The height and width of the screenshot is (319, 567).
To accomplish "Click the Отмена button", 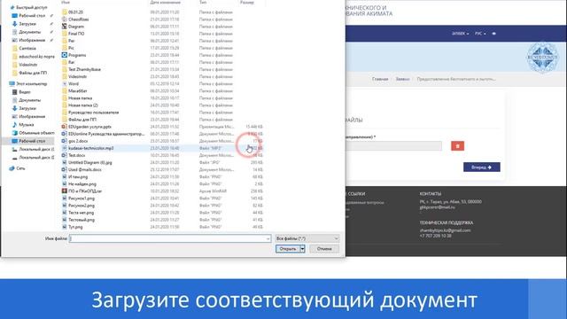I will point(324,249).
